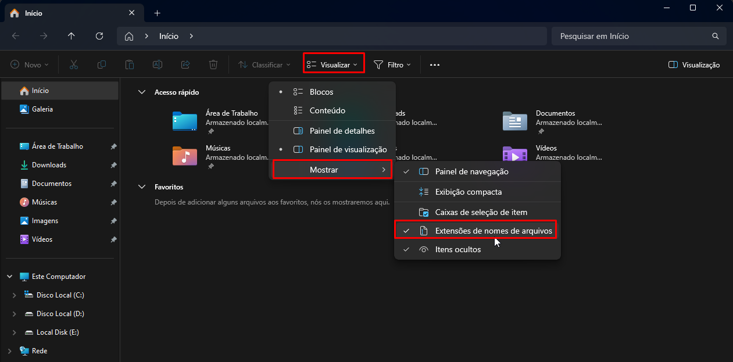Expand Este Computador in the sidebar tree
Image resolution: width=733 pixels, height=362 pixels.
9,276
